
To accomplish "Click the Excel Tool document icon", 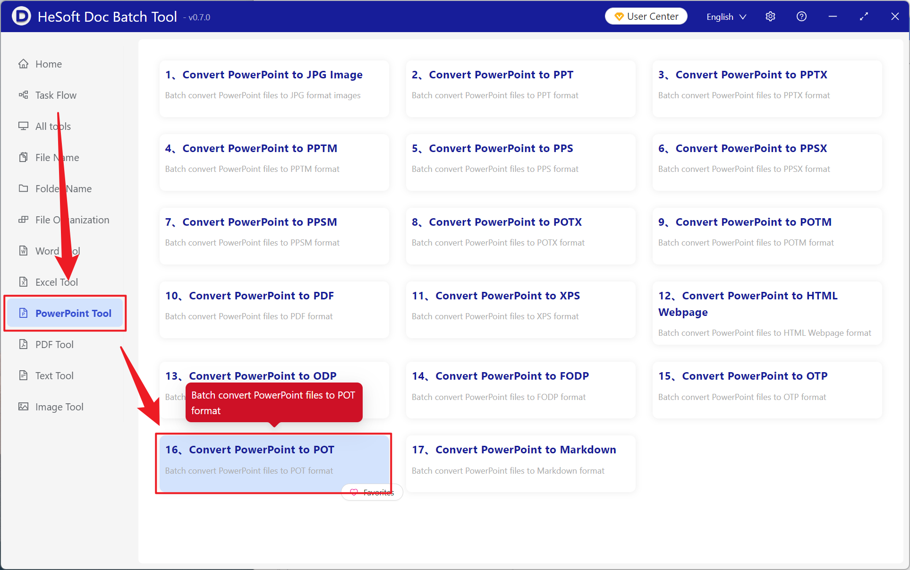I will [23, 282].
